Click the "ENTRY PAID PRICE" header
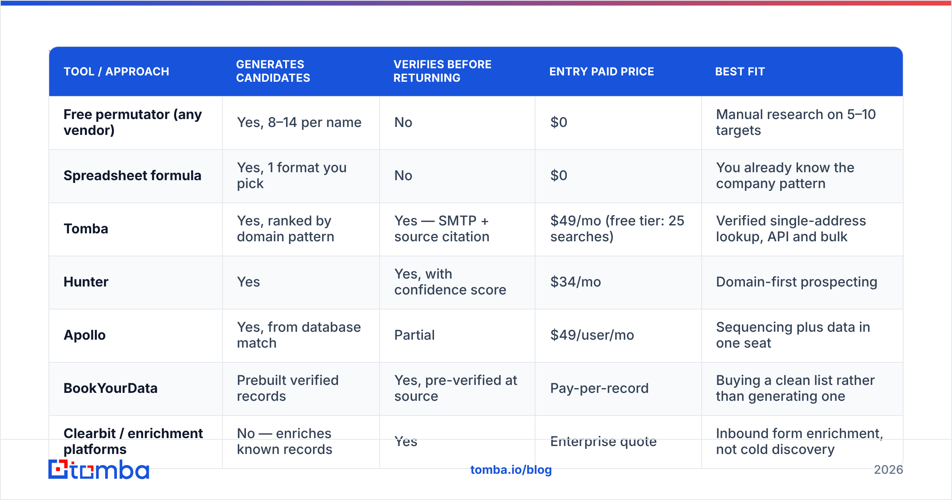The height and width of the screenshot is (500, 952). pyautogui.click(x=602, y=71)
